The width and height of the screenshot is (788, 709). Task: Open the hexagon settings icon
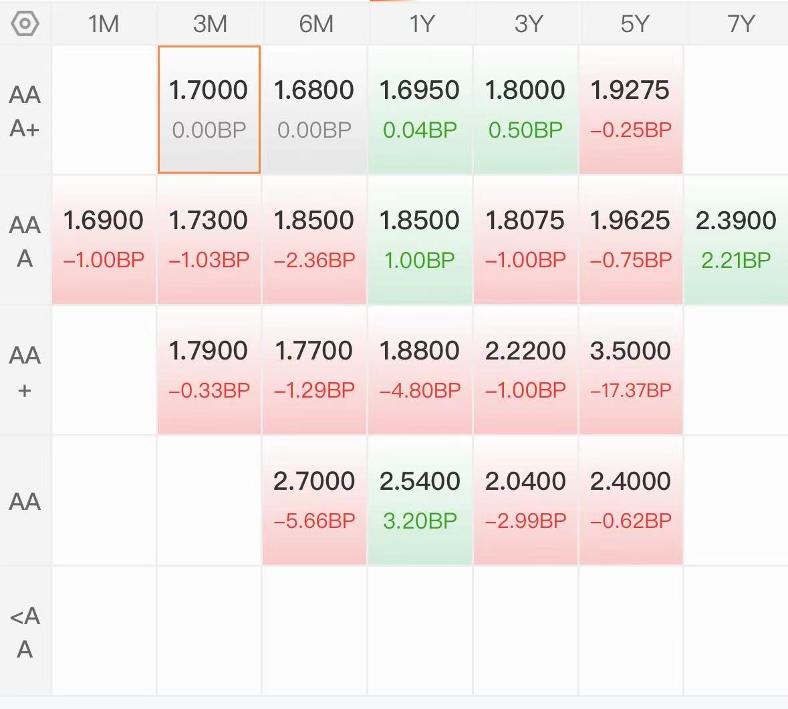[x=25, y=23]
